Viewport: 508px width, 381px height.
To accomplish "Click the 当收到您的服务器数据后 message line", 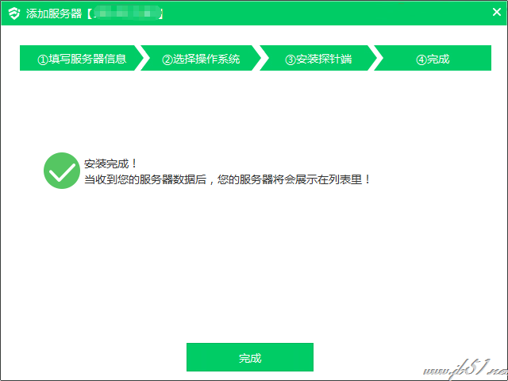I will [227, 179].
